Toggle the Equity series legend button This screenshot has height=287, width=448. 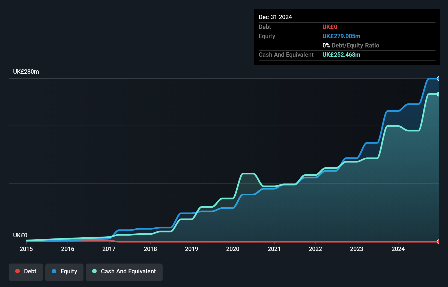pos(64,272)
